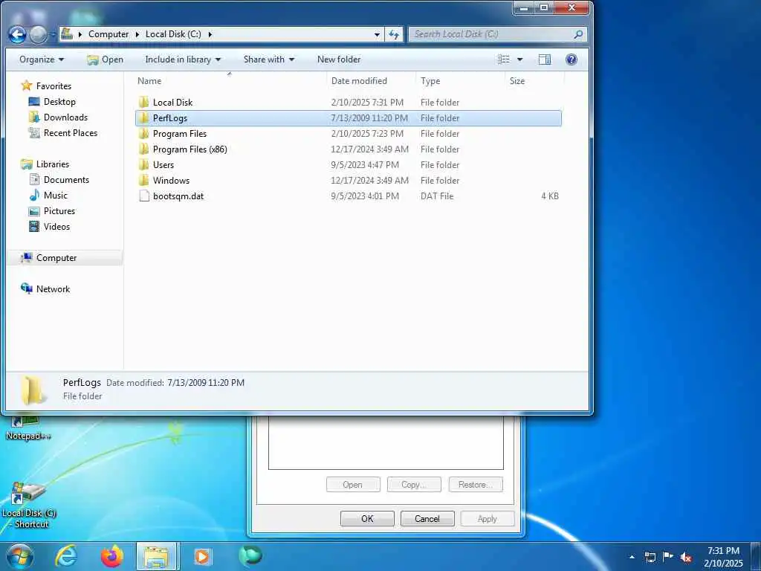
Task: Click Apply in the background dialog
Action: [x=488, y=518]
